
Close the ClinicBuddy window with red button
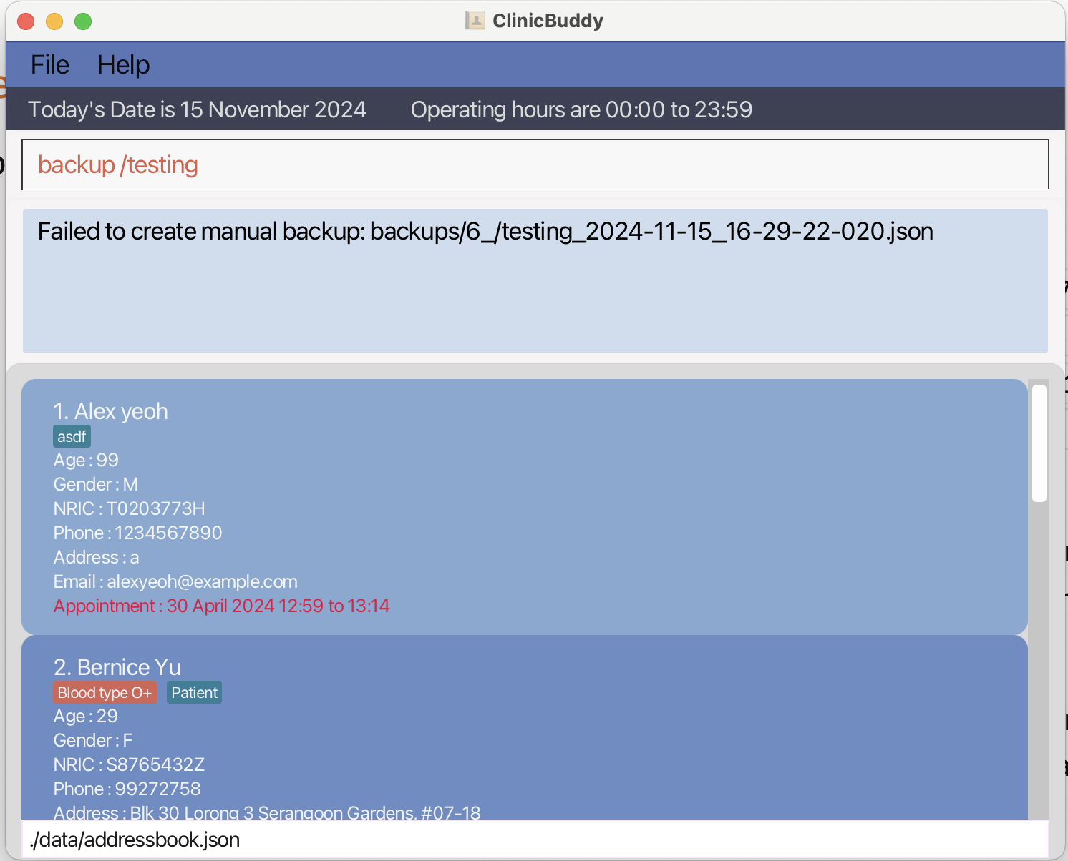26,21
